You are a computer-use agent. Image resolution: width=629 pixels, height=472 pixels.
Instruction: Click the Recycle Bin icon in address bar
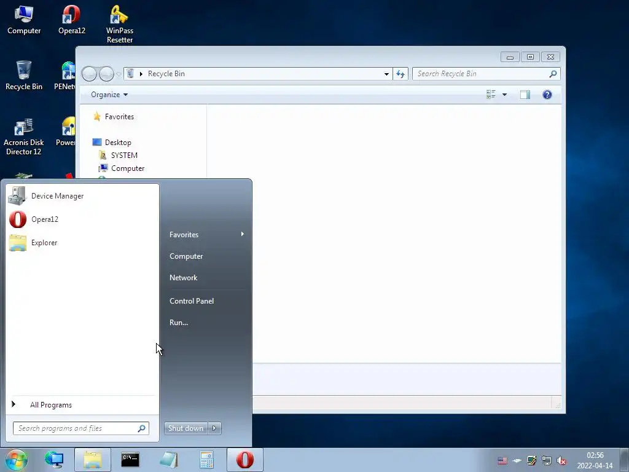point(130,74)
